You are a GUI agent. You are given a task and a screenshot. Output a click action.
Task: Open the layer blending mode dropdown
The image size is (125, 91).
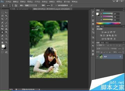(x=103, y=49)
